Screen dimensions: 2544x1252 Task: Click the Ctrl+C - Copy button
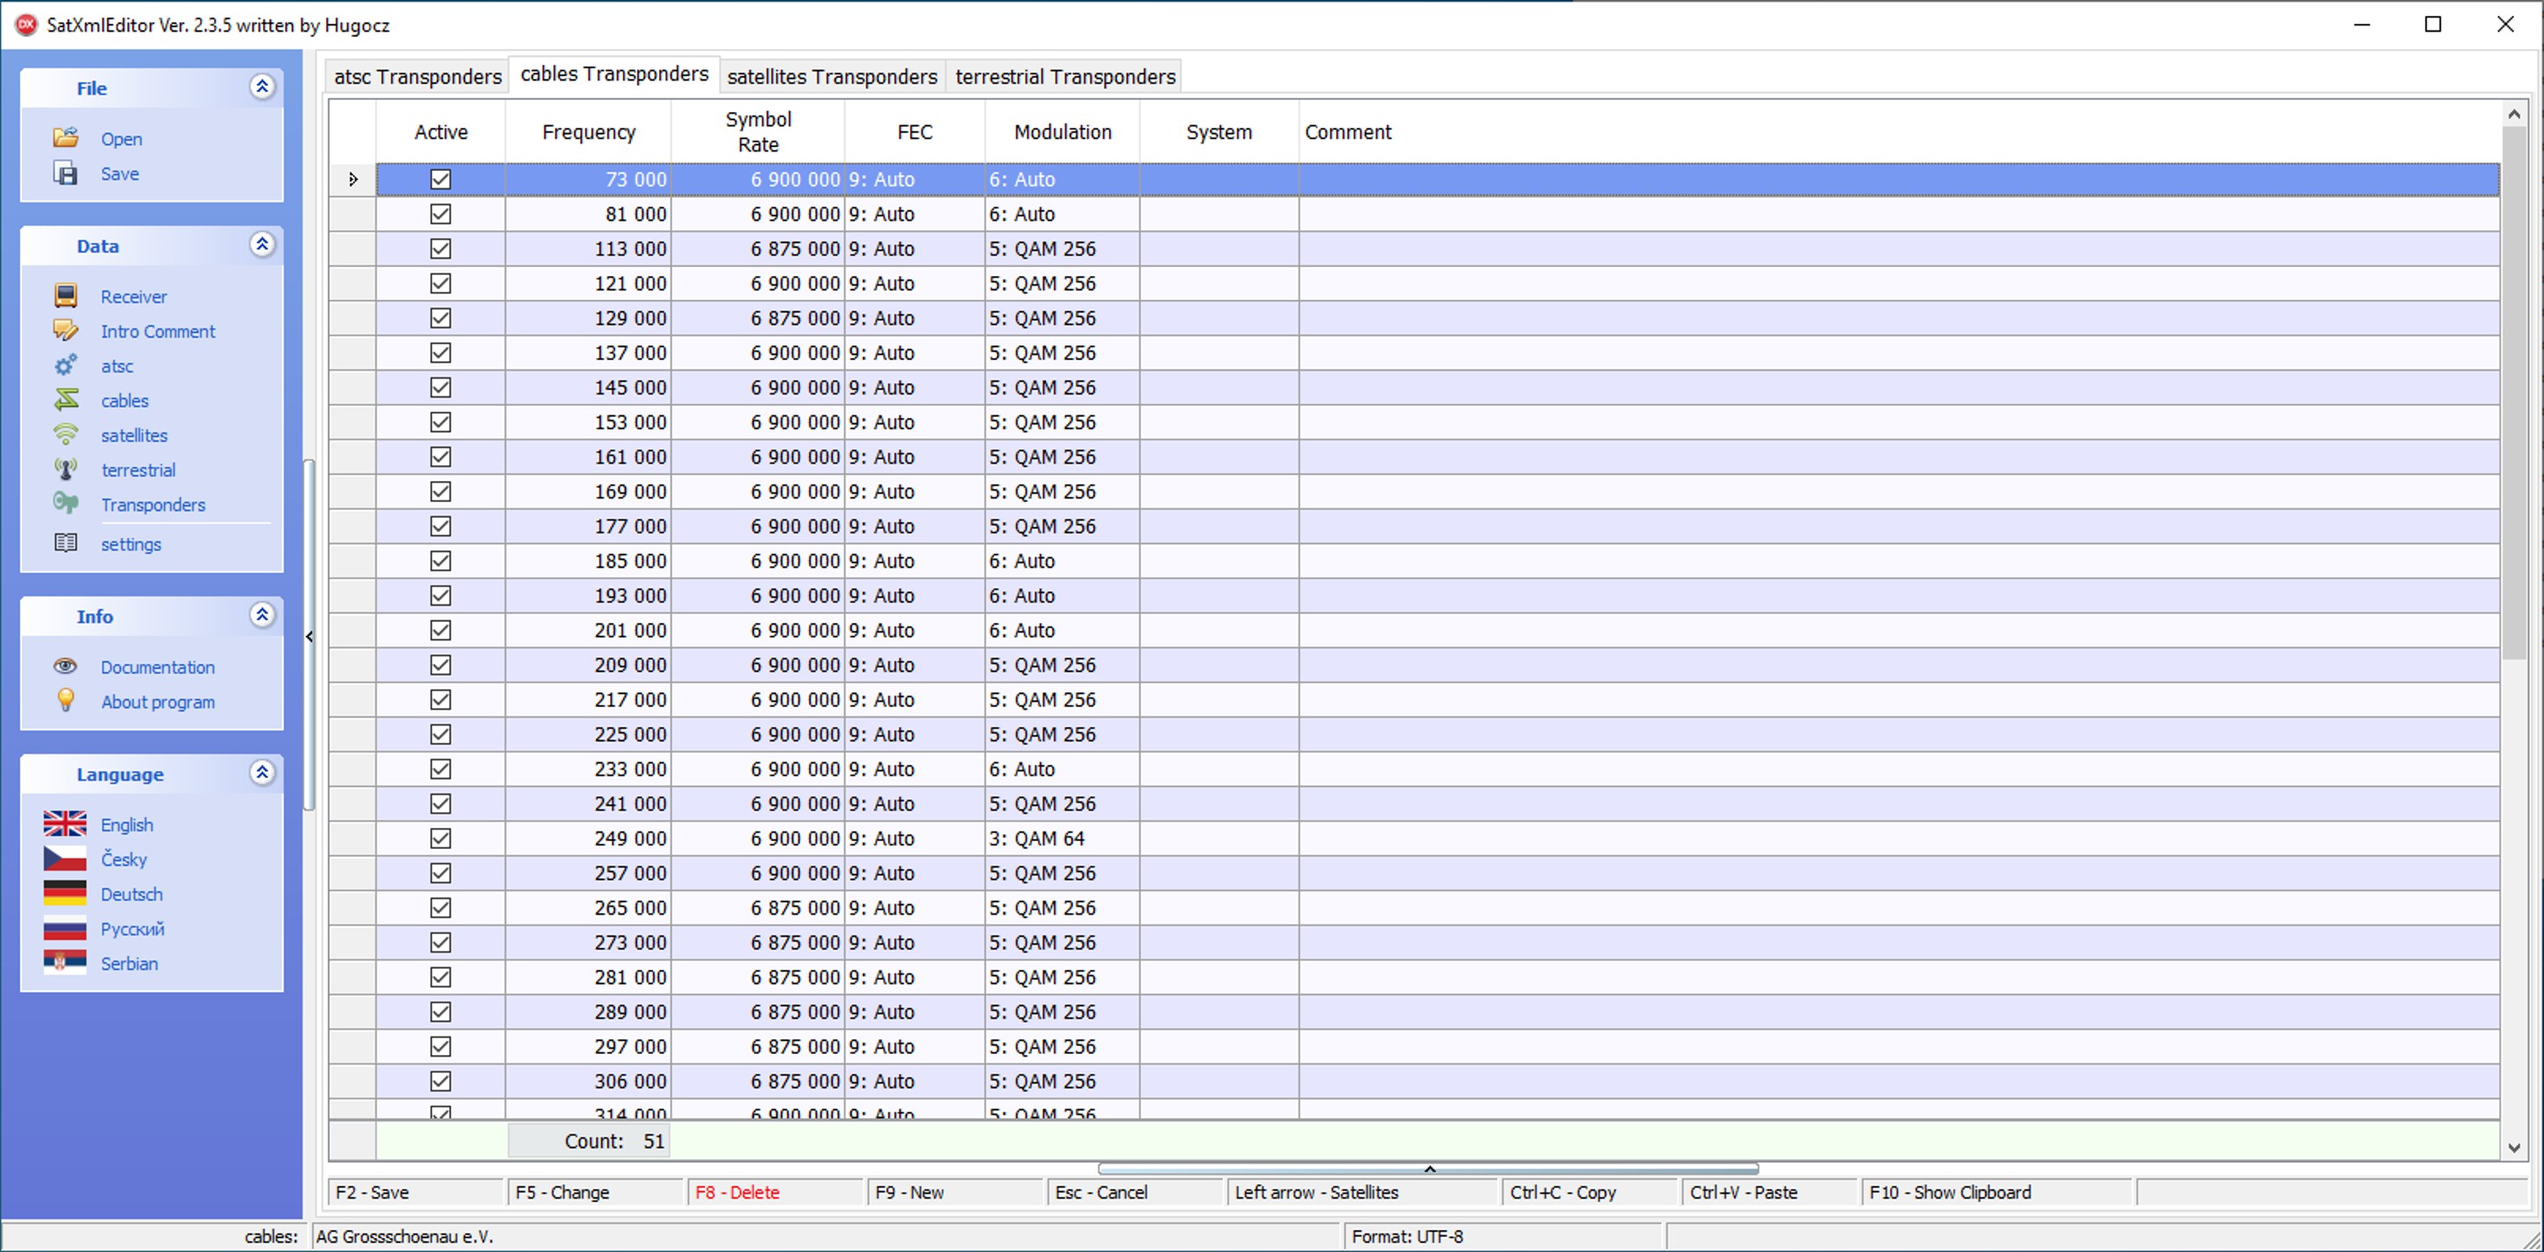coord(1590,1192)
